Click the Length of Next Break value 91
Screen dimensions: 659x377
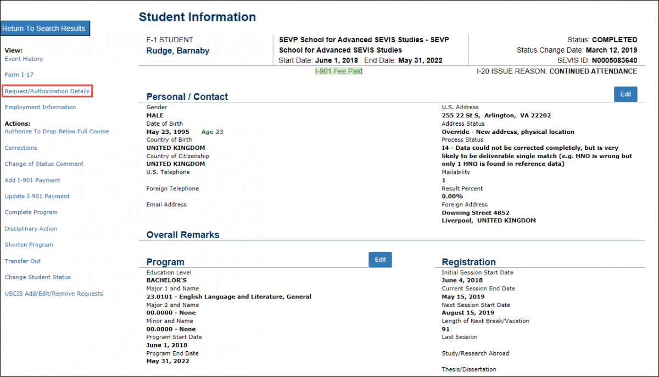tap(445, 329)
